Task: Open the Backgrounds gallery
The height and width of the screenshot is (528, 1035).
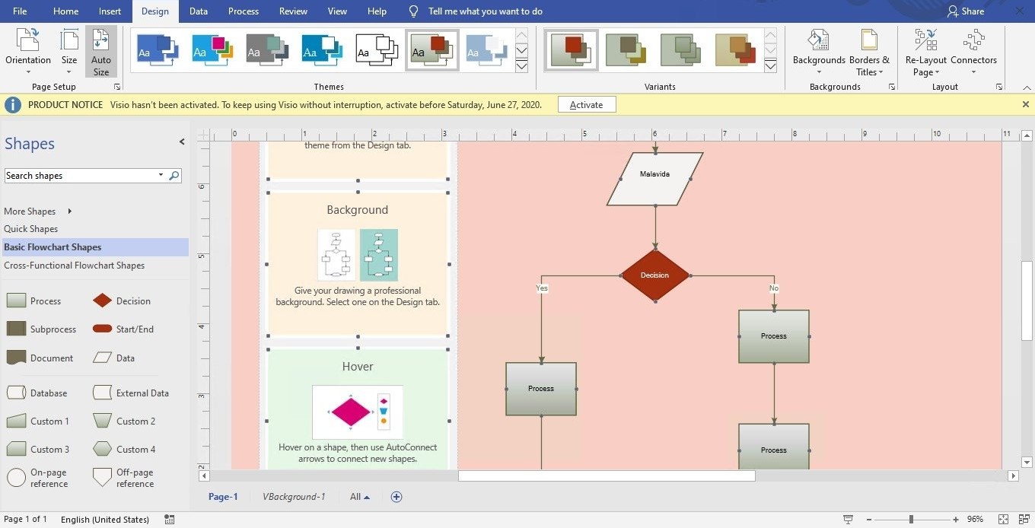Action: pos(818,43)
